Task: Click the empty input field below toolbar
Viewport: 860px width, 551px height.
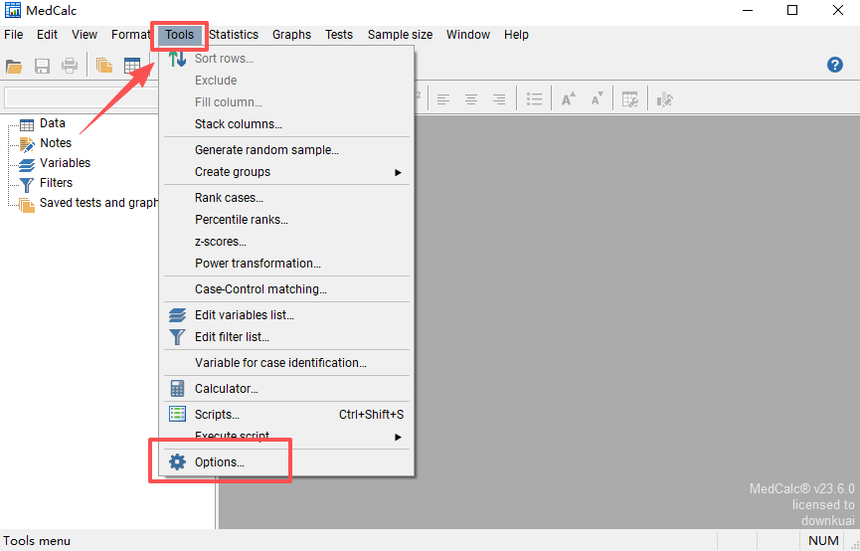Action: point(82,98)
